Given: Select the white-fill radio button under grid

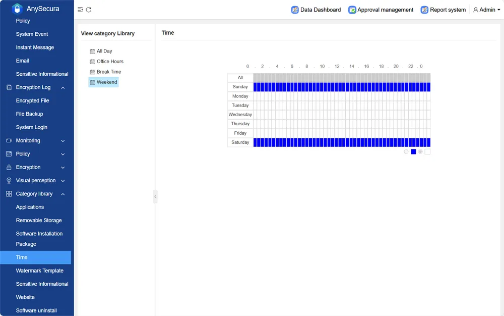Looking at the screenshot, I should (420, 151).
